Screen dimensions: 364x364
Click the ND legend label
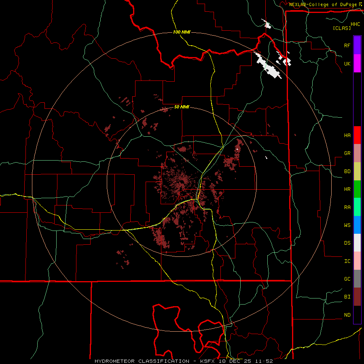[x=347, y=315]
